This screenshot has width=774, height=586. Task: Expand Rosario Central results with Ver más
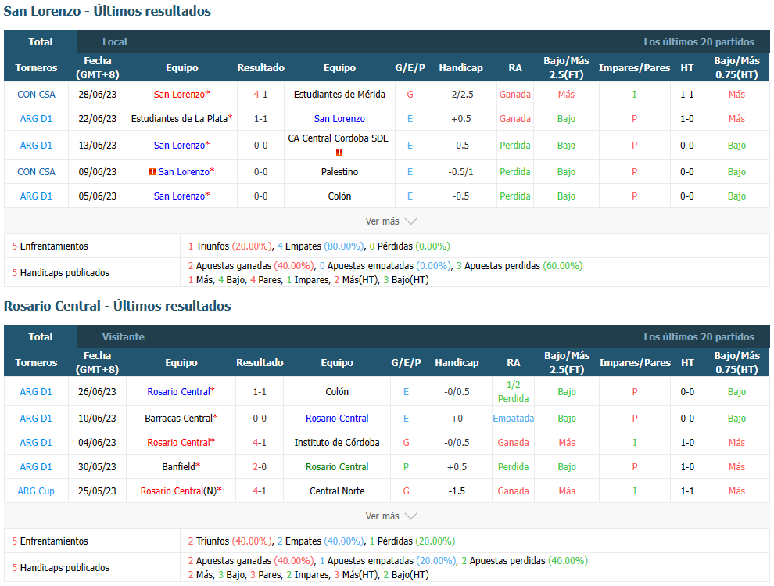tap(391, 516)
